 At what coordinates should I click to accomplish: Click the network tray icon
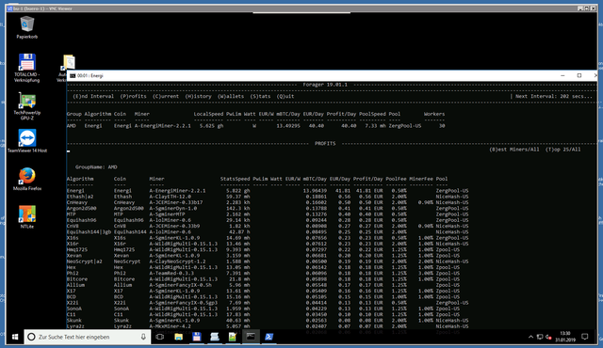click(540, 337)
